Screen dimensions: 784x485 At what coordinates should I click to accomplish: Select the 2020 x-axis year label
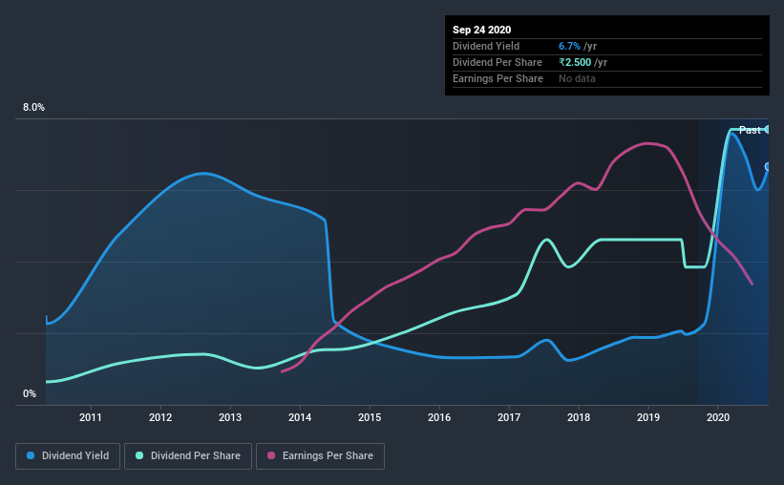pyautogui.click(x=718, y=417)
